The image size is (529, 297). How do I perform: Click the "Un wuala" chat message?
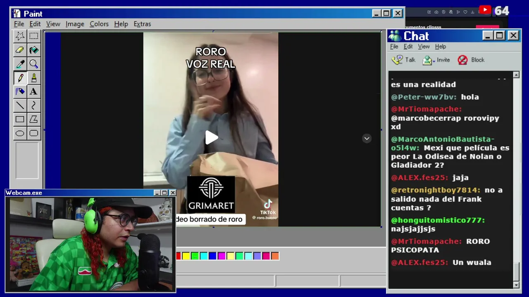(472, 262)
